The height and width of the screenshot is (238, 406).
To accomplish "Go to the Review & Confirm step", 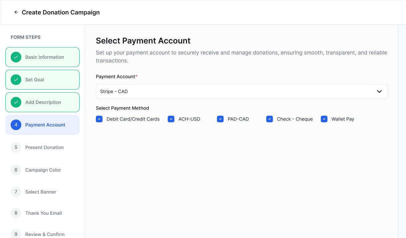I will pyautogui.click(x=42, y=232).
